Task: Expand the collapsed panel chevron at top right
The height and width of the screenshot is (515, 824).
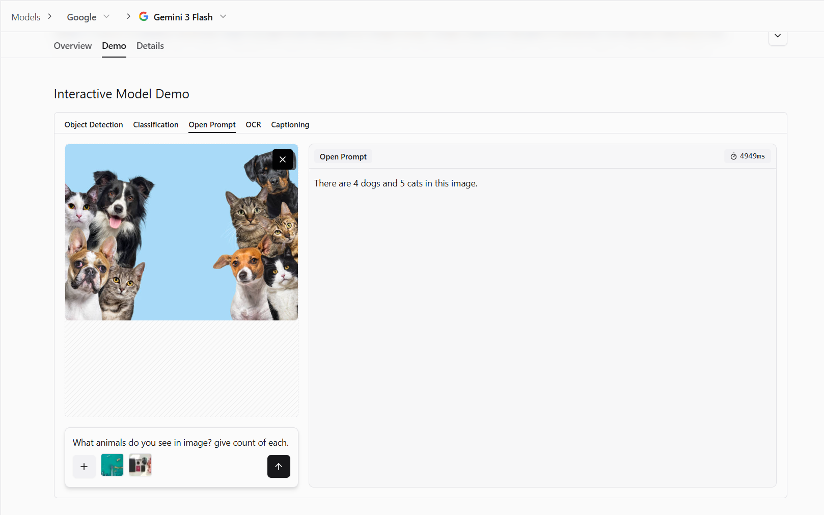Action: pos(777,36)
